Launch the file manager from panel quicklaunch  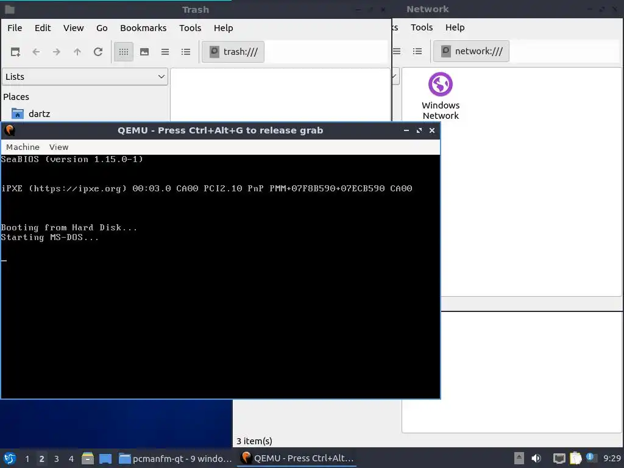point(88,458)
